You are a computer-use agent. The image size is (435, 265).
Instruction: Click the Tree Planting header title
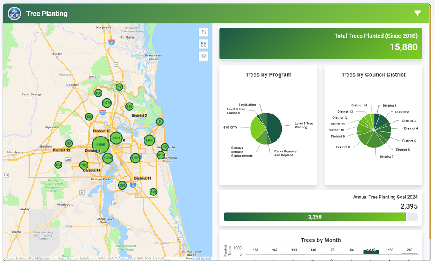click(x=47, y=14)
